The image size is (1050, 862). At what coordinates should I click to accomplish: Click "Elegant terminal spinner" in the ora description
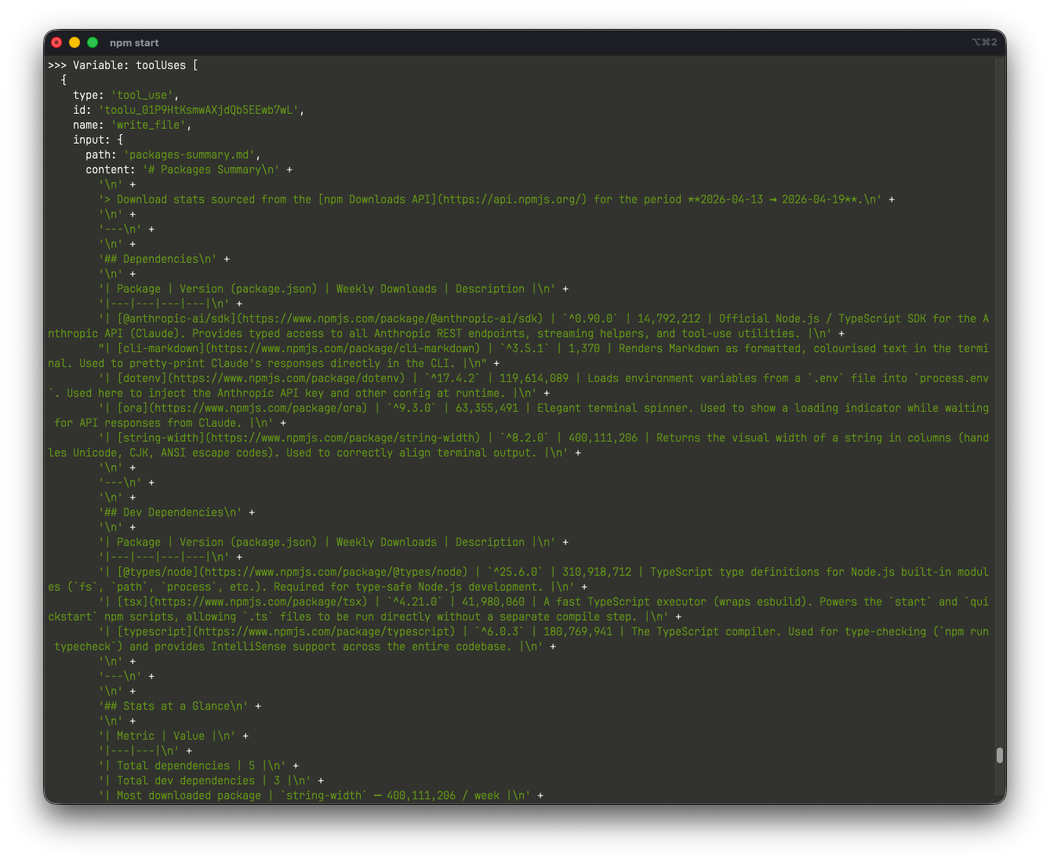coord(612,408)
